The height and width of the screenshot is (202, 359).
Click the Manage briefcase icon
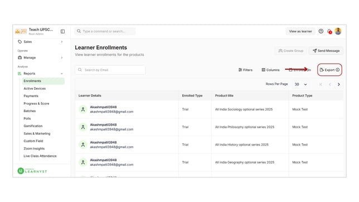[20, 57]
